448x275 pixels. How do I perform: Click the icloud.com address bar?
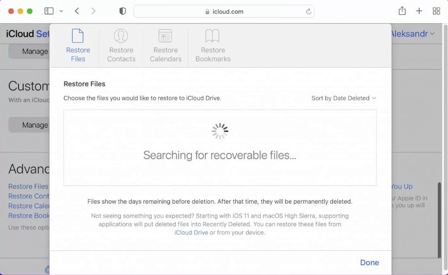click(x=224, y=12)
